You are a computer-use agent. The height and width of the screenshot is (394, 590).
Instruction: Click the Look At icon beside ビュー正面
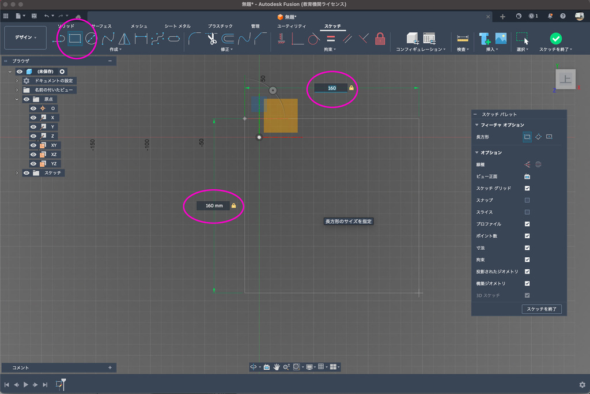tap(527, 177)
